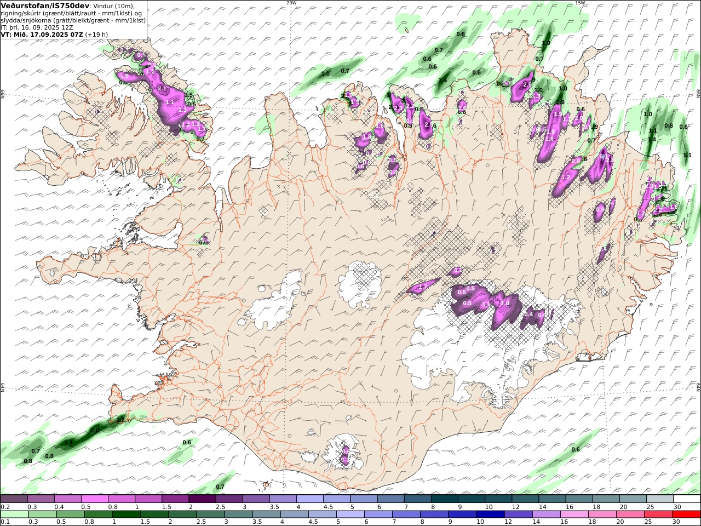Select the top-row pink swatch labeled 0.5
Image resolution: width=701 pixels, height=526 pixels.
click(94, 499)
